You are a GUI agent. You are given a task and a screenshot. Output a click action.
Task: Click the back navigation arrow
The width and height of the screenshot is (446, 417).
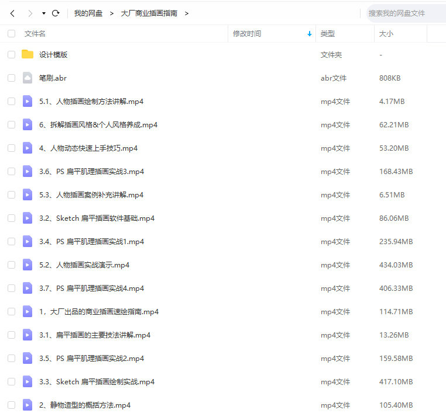(12, 13)
